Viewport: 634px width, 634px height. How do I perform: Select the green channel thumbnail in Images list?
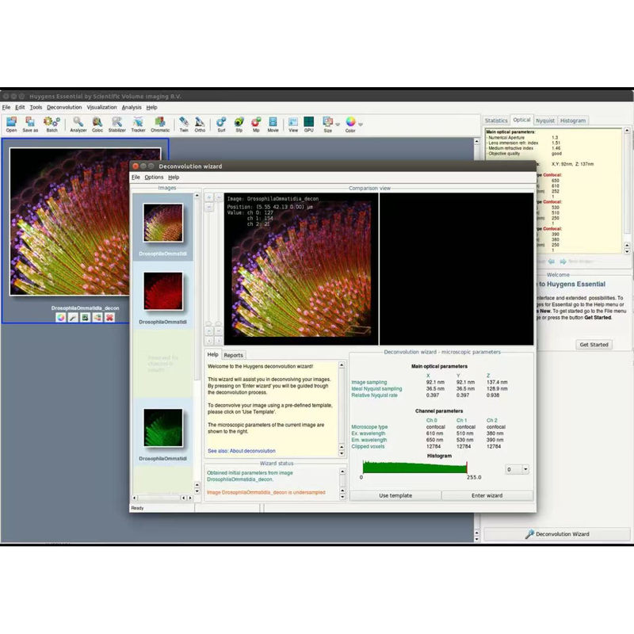[163, 428]
